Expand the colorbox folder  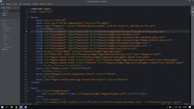[6, 31]
